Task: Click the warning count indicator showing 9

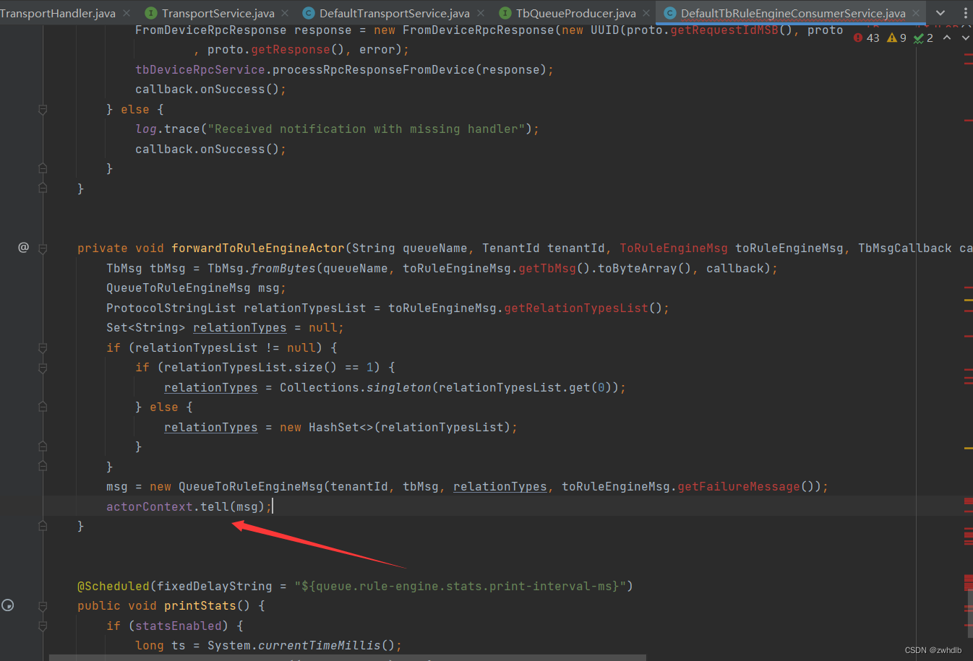Action: coord(896,38)
